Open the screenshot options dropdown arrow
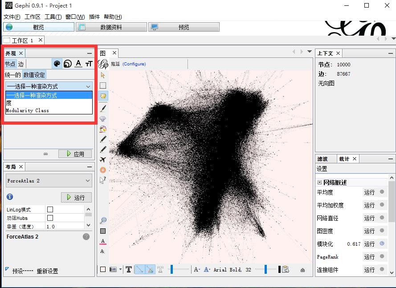Image resolution: width=396 pixels, height=288 pixels. 120,269
